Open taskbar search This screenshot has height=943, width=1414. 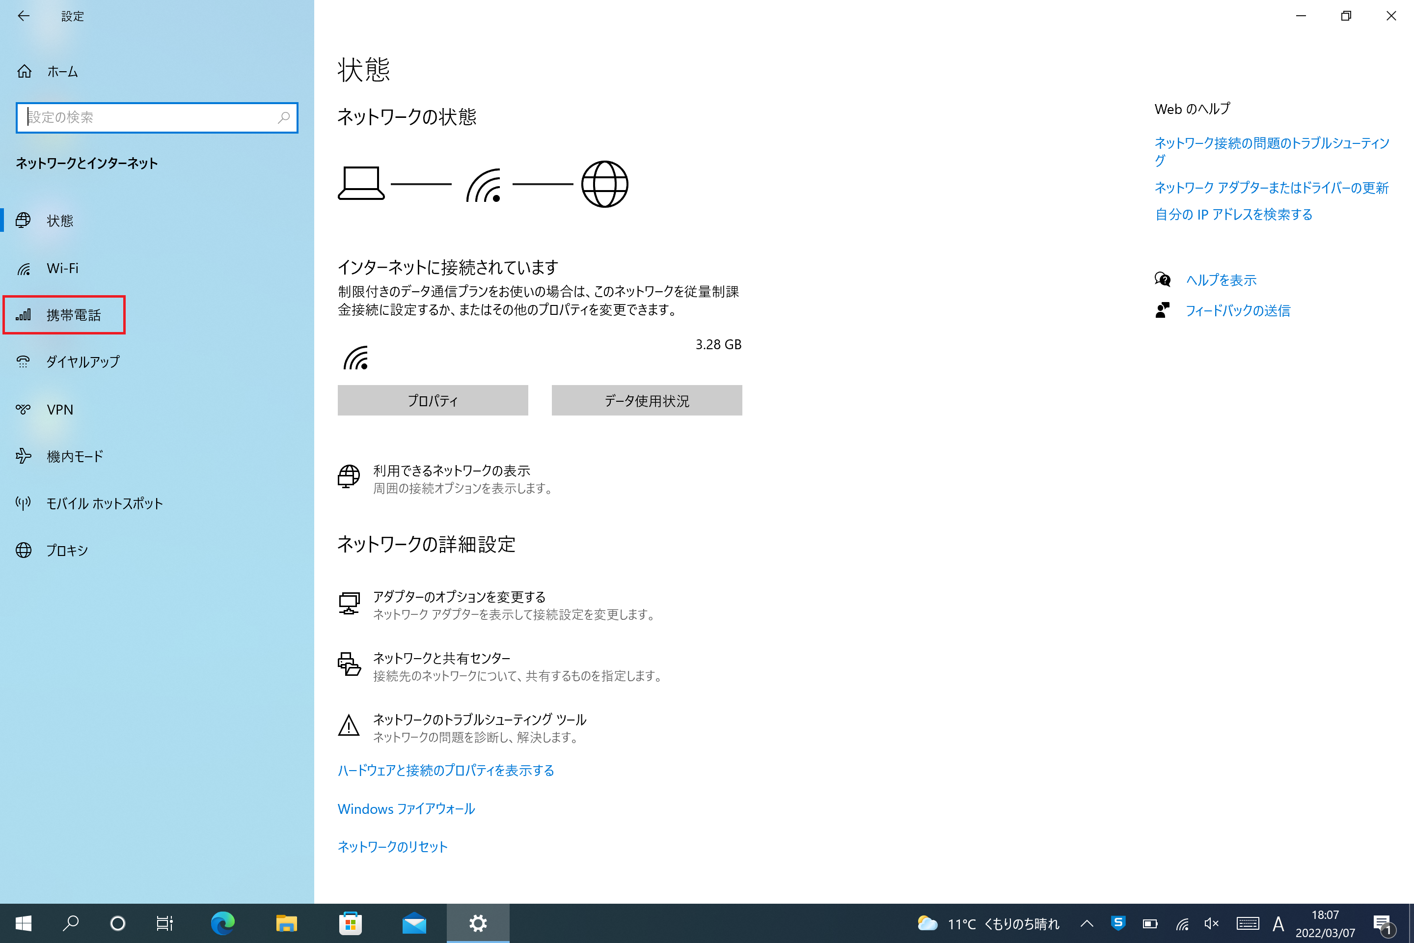point(71,924)
